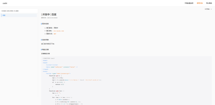Expand the 本页导航 dropdown

click(x=208, y=9)
